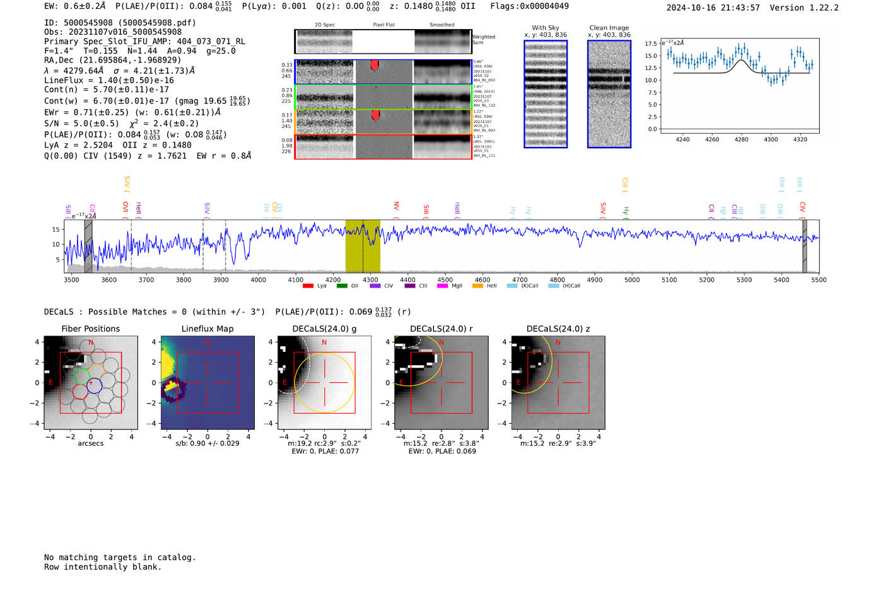Select the Weighted Sum 2D spectrum row
The image size is (883, 601).
pyautogui.click(x=383, y=42)
